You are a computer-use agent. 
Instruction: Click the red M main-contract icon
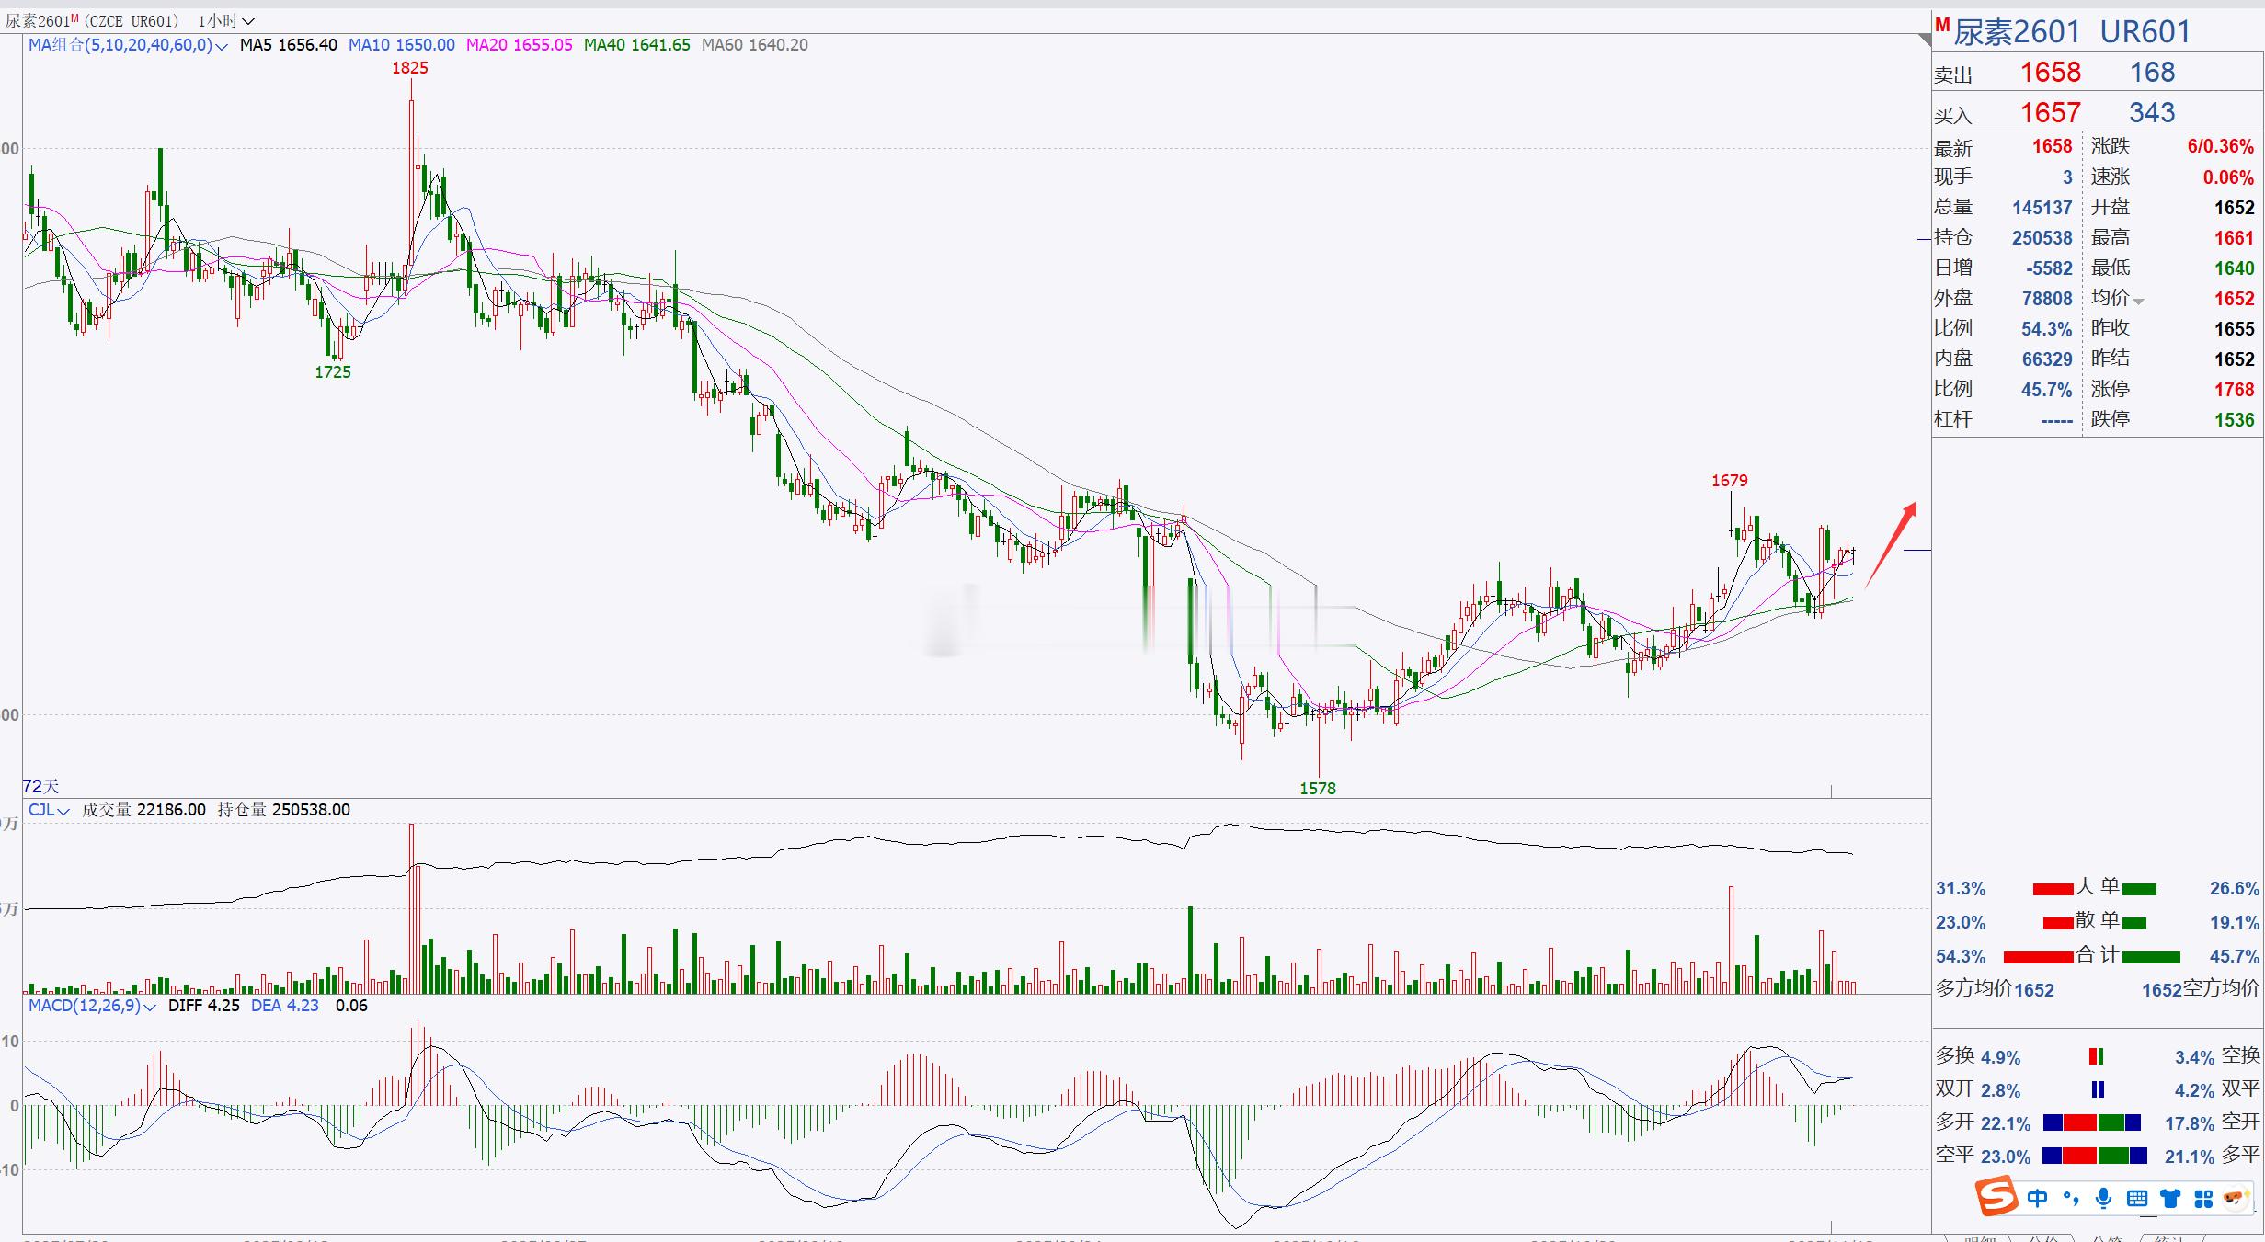tap(1941, 25)
